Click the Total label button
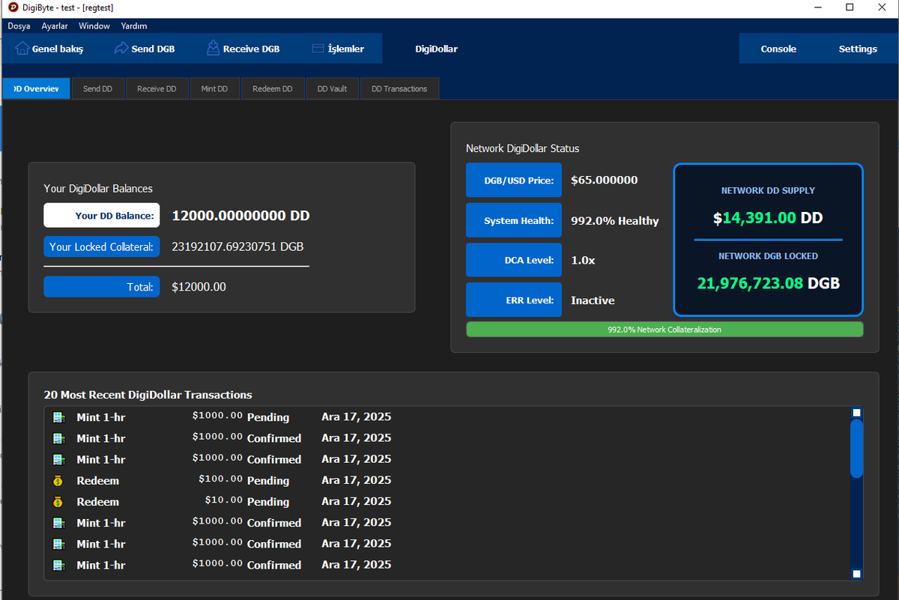Viewport: 899px width, 600px height. click(x=102, y=287)
